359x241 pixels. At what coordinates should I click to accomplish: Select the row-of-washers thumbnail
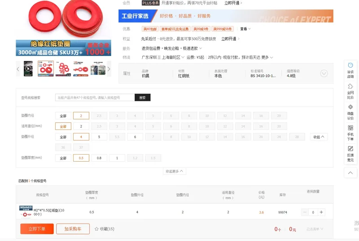[x=81, y=69]
